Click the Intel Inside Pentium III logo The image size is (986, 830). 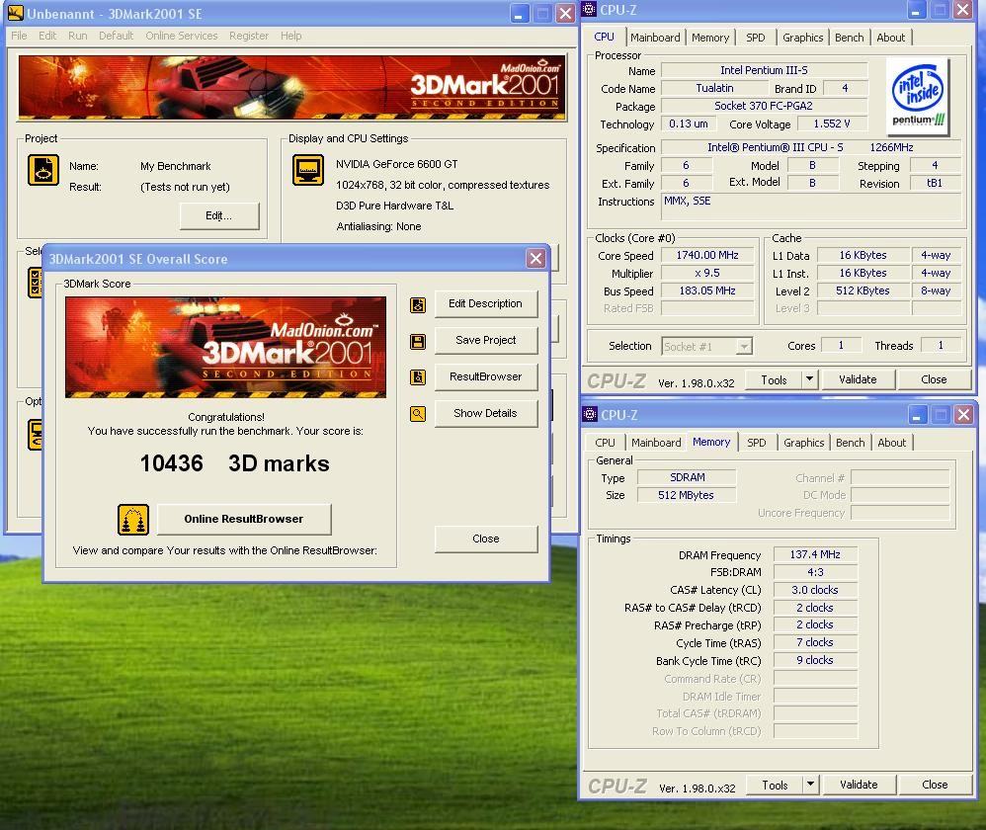click(918, 96)
